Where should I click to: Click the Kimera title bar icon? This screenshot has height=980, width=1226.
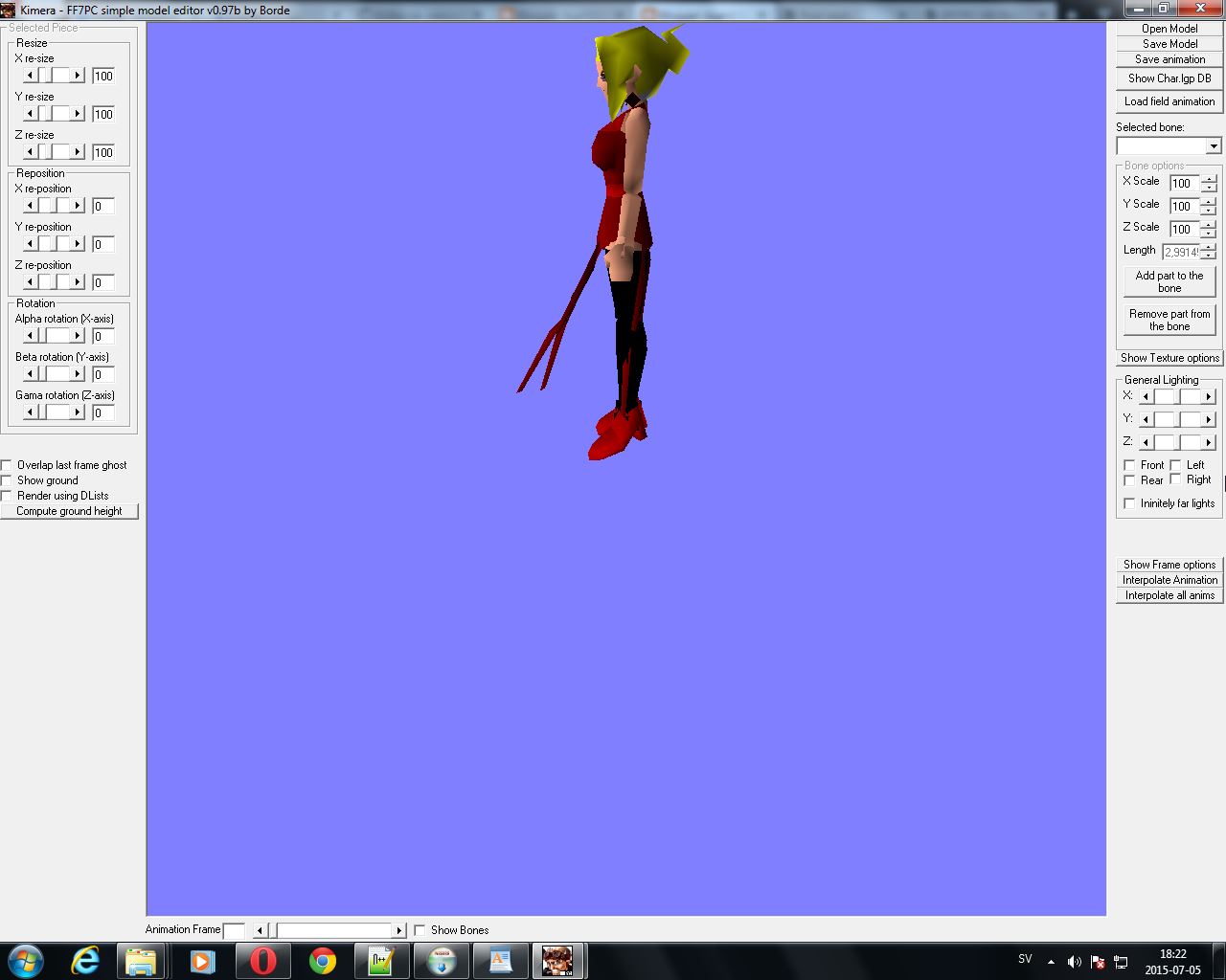point(9,10)
